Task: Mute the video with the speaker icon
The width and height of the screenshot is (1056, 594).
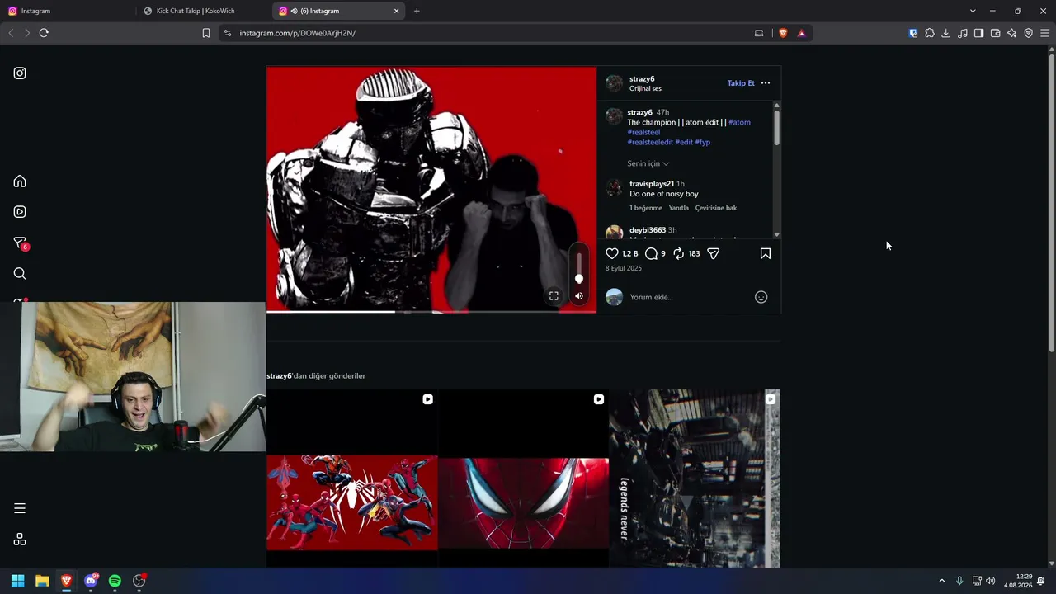Action: click(x=579, y=296)
